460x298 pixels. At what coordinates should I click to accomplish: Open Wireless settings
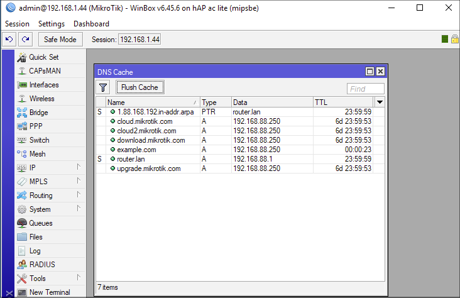pos(50,98)
